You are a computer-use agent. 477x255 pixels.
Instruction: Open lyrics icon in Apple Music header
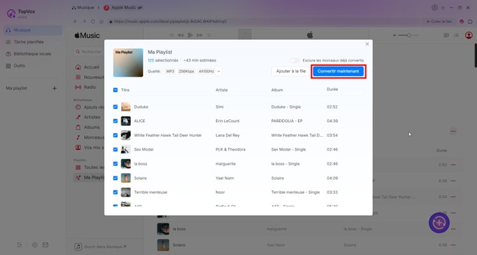pyautogui.click(x=446, y=35)
